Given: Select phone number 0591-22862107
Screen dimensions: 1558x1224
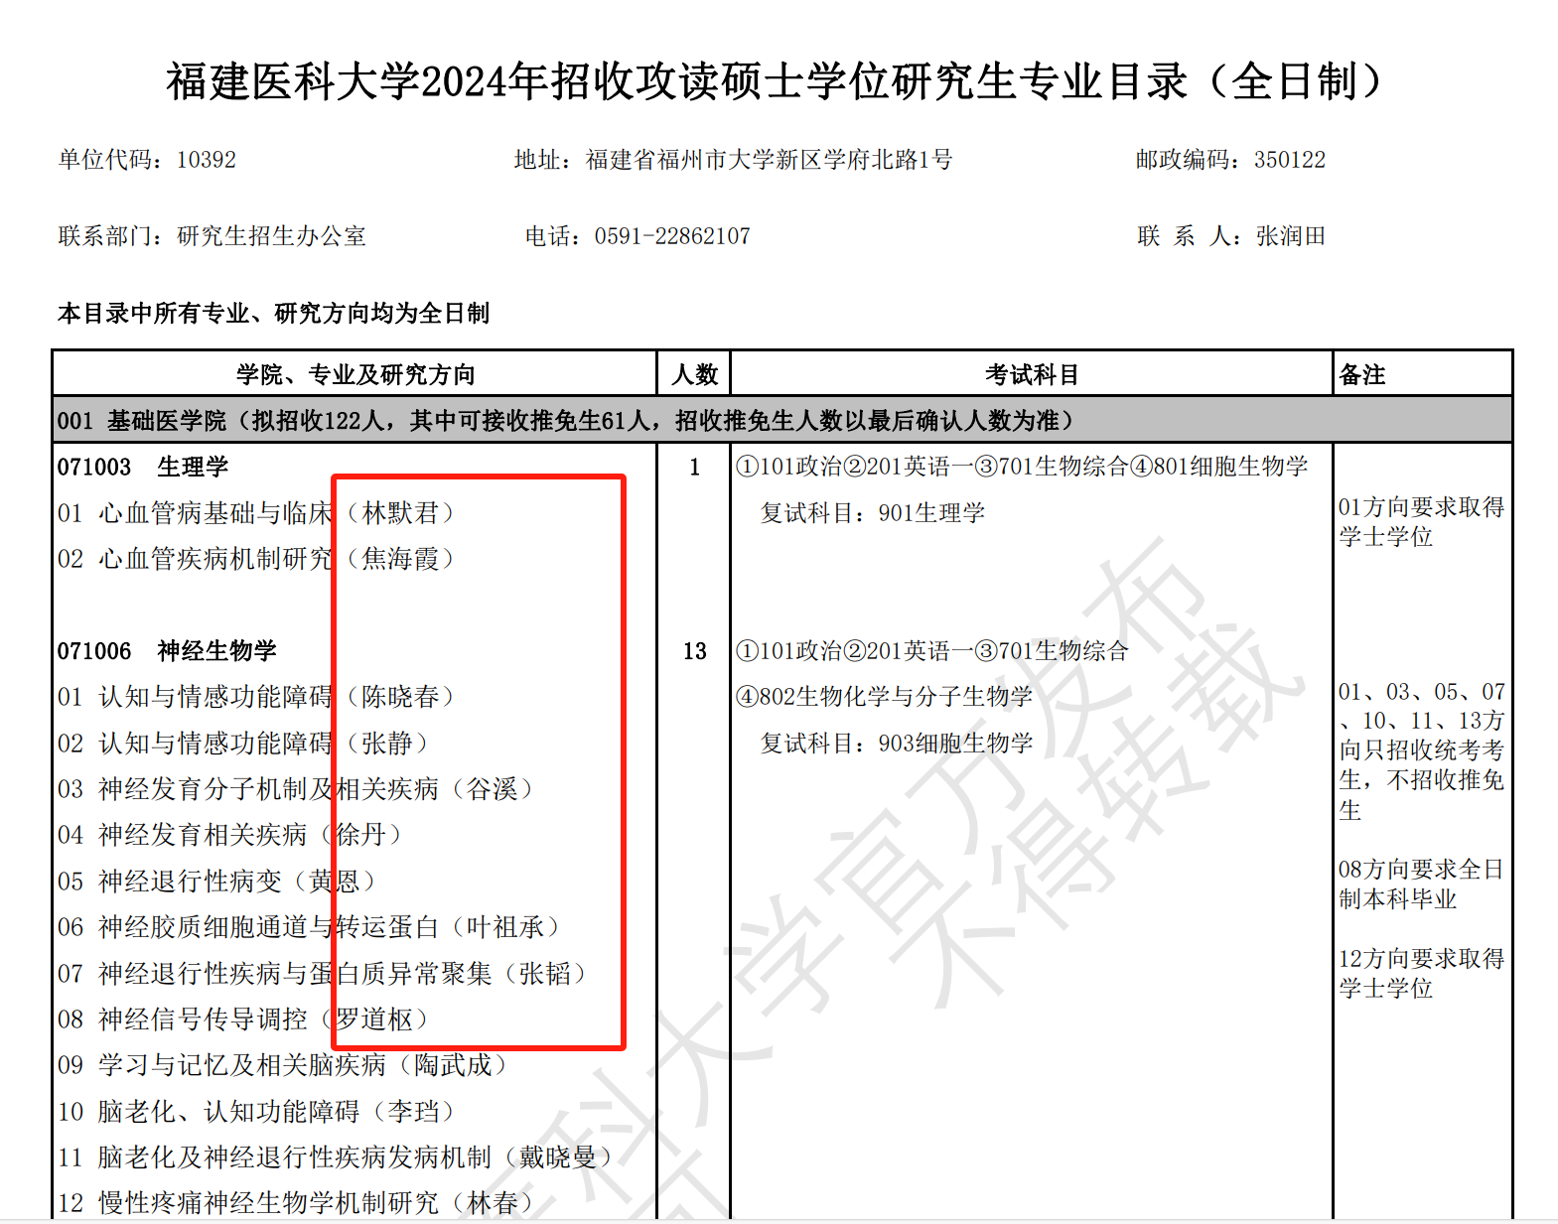Looking at the screenshot, I should tap(672, 236).
